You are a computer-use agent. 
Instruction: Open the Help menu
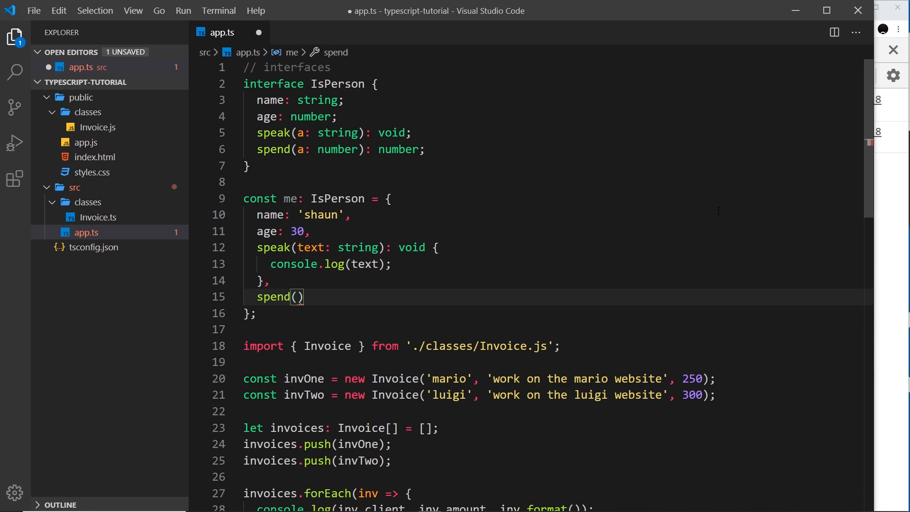point(256,10)
